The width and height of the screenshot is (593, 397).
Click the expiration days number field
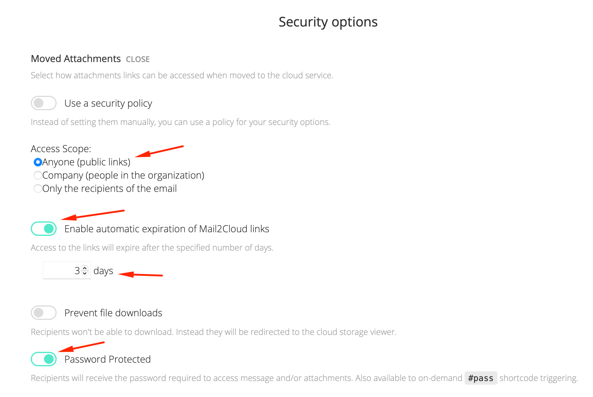tap(67, 270)
